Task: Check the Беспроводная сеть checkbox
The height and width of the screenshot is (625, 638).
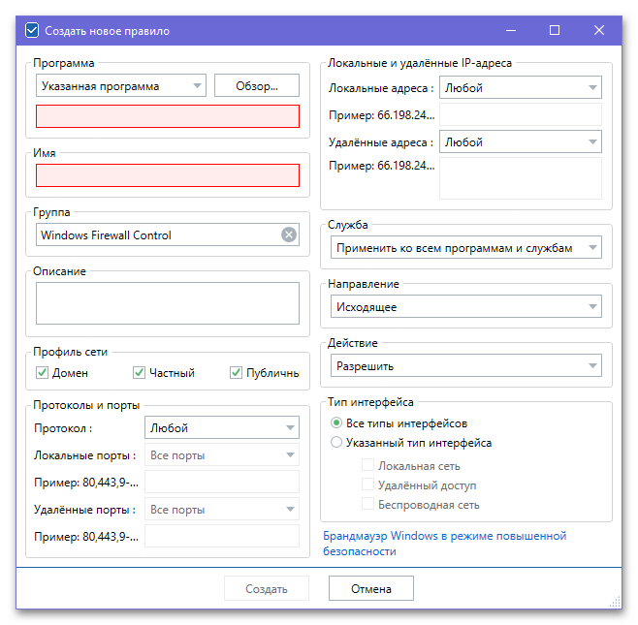Action: 367,504
